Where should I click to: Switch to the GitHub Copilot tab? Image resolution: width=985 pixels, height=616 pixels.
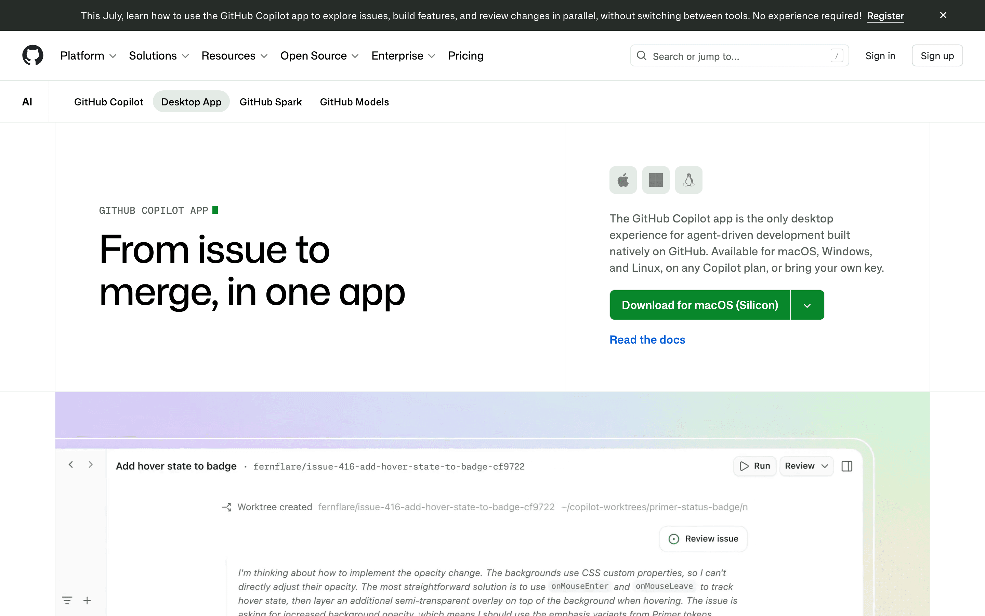click(x=108, y=101)
